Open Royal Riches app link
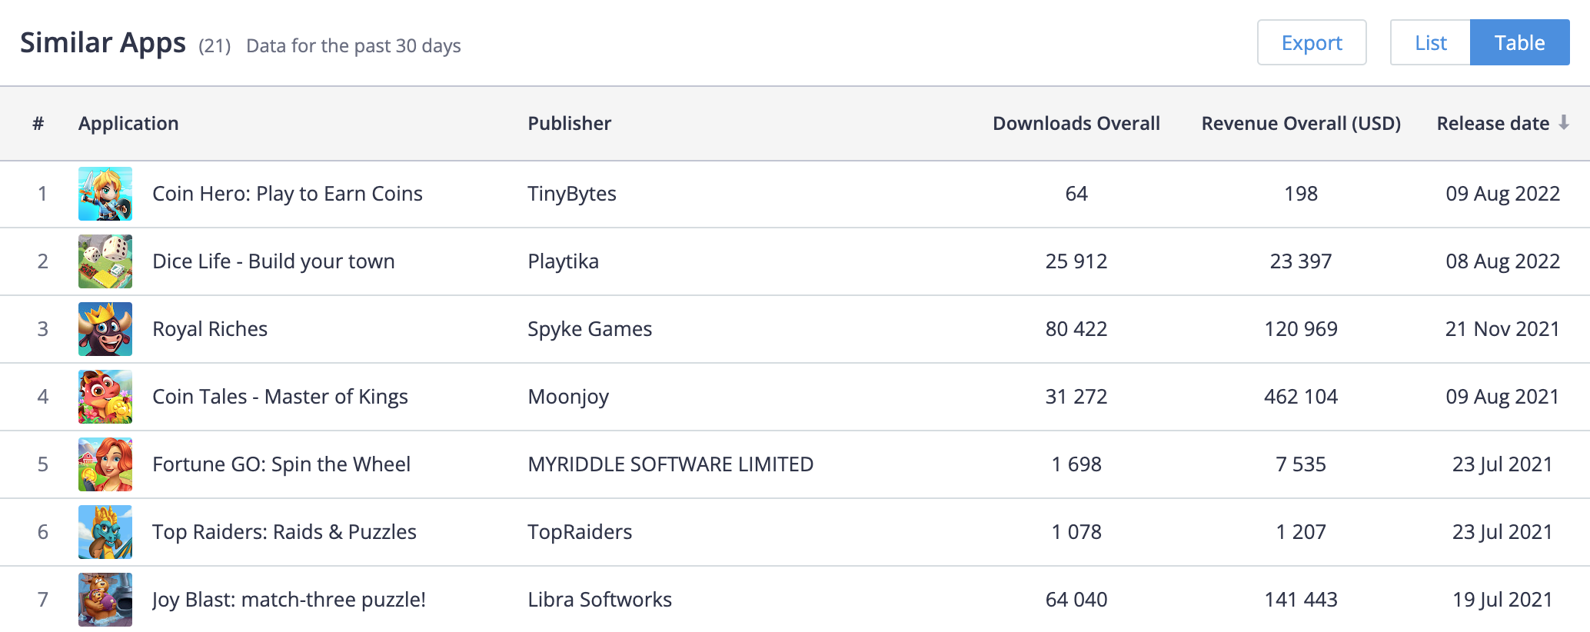Screen dimensions: 1590x632 click(210, 329)
